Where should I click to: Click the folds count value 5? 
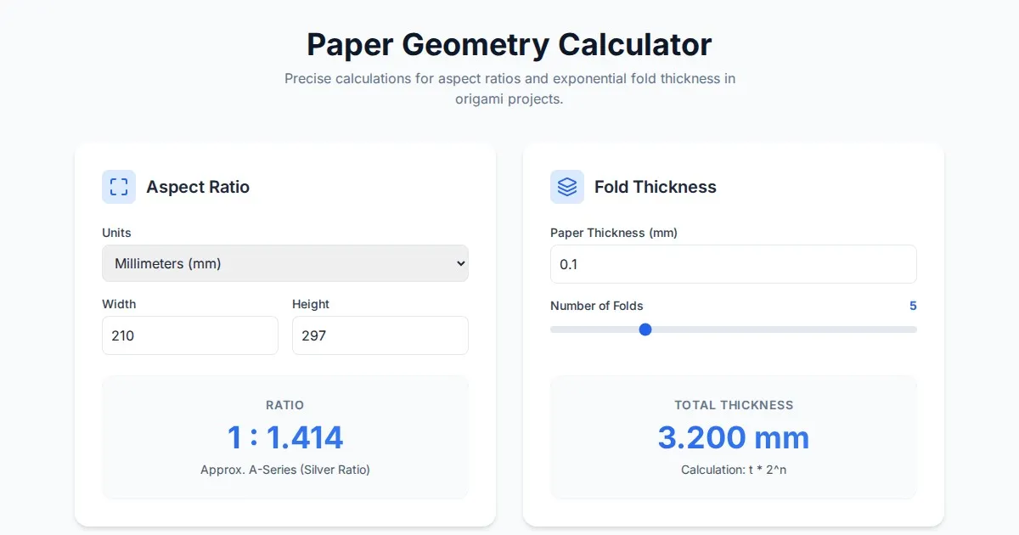[x=913, y=306]
